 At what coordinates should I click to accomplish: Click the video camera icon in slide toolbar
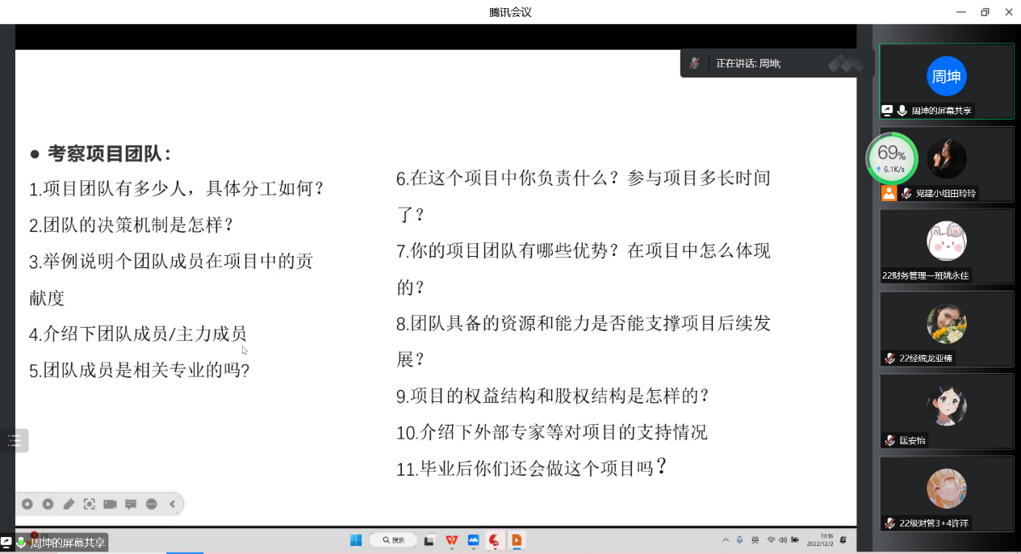110,504
